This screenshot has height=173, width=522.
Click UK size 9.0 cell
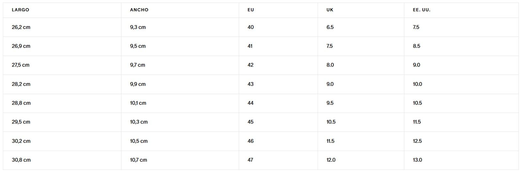[330, 84]
